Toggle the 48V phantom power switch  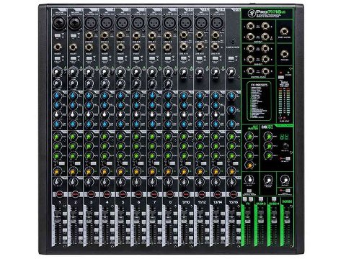pyautogui.click(x=280, y=77)
